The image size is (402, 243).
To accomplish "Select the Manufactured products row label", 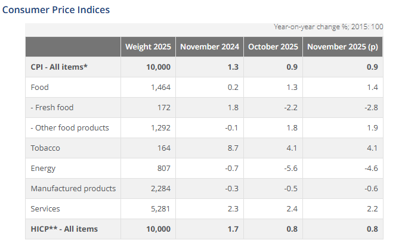I will 73,188.
